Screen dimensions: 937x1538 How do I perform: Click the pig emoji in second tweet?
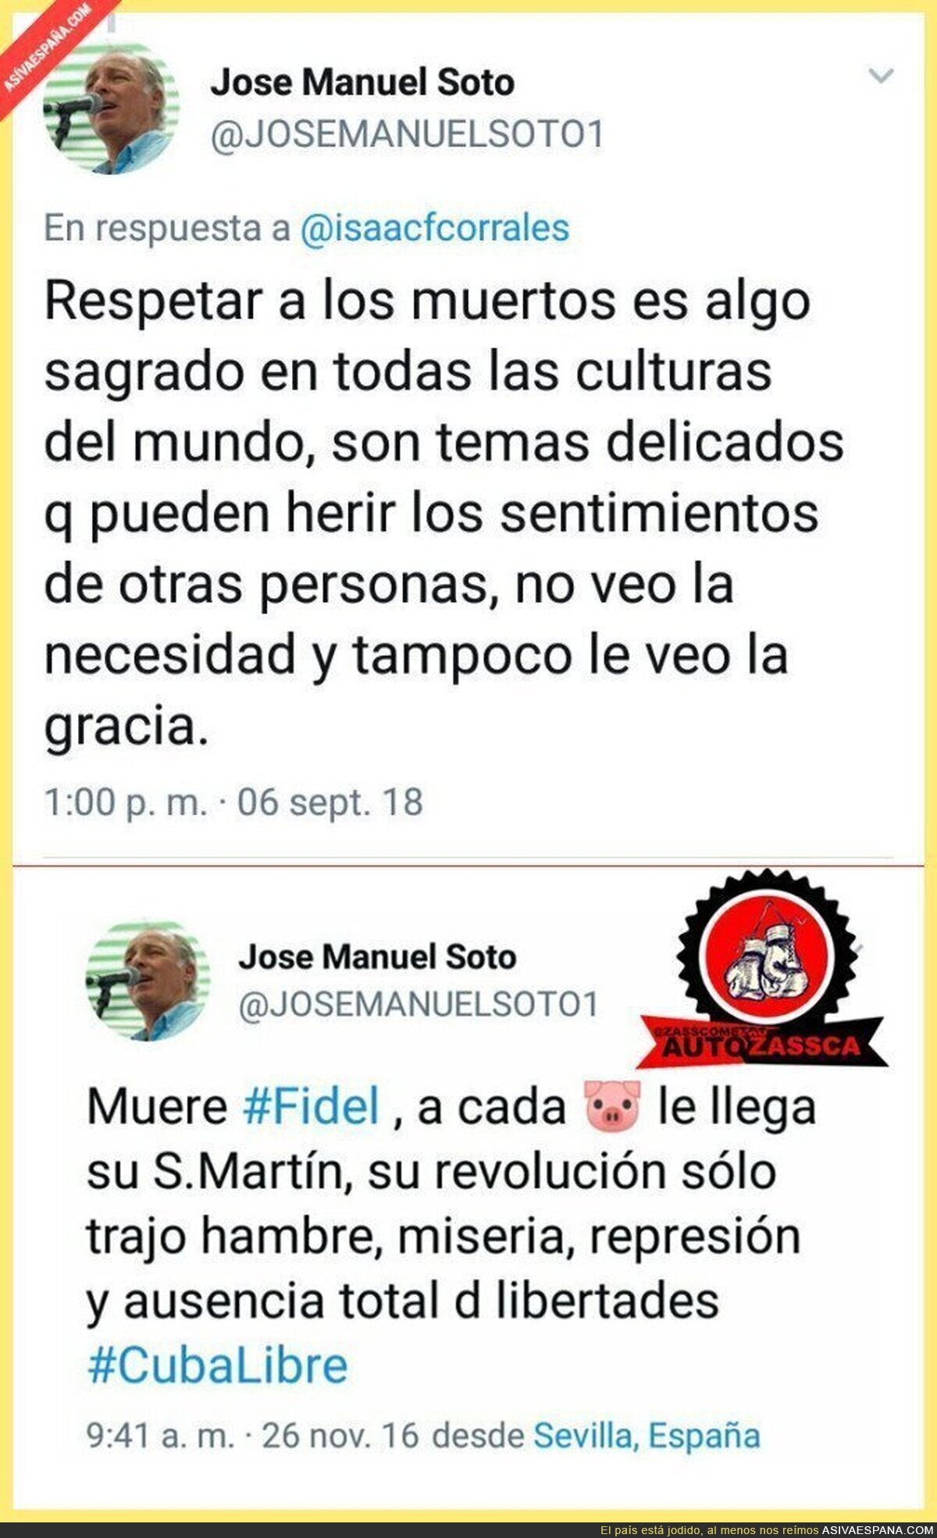click(x=612, y=1105)
